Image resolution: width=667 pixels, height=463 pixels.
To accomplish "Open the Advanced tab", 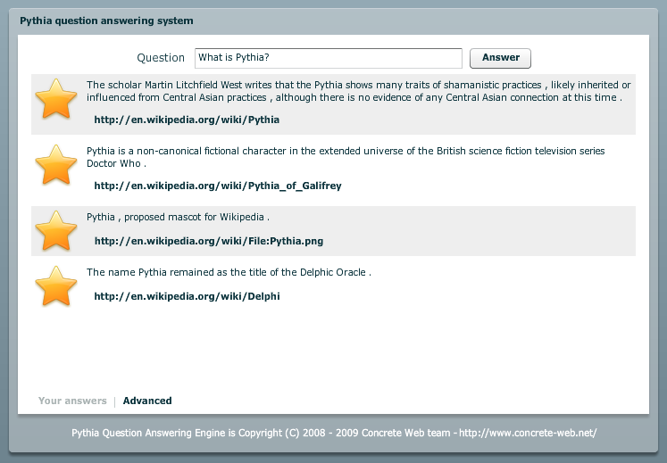I will tap(147, 401).
